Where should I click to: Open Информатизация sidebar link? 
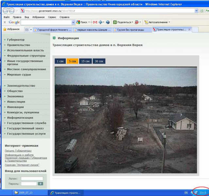[20, 118]
